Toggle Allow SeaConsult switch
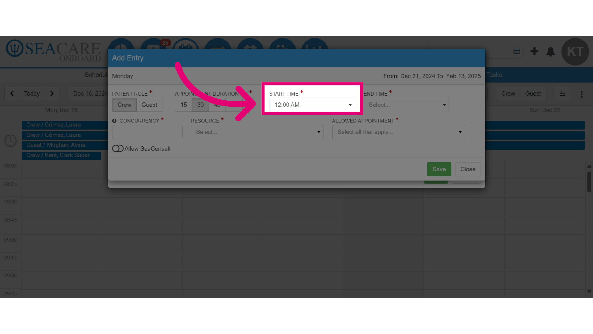 point(118,148)
